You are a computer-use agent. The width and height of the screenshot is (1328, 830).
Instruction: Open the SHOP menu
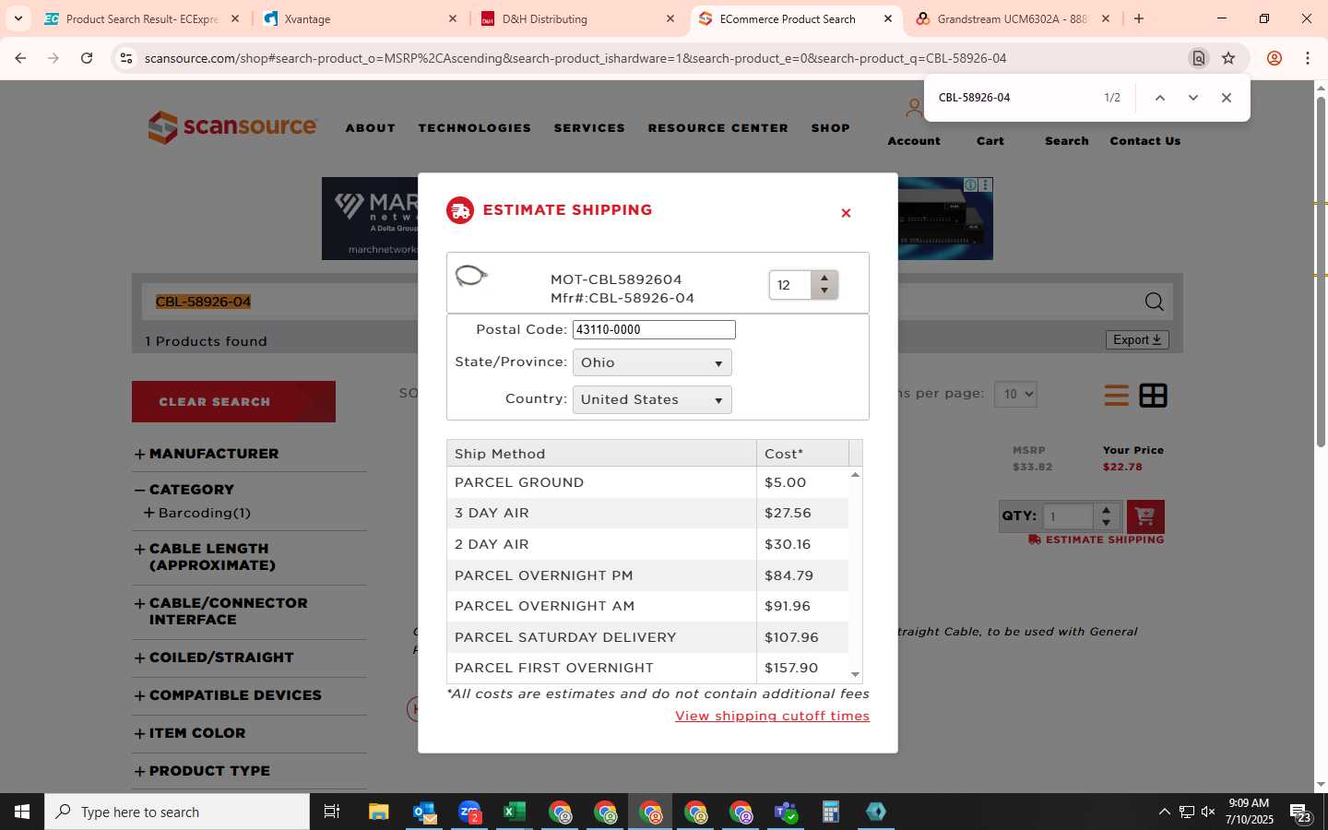pos(831,128)
